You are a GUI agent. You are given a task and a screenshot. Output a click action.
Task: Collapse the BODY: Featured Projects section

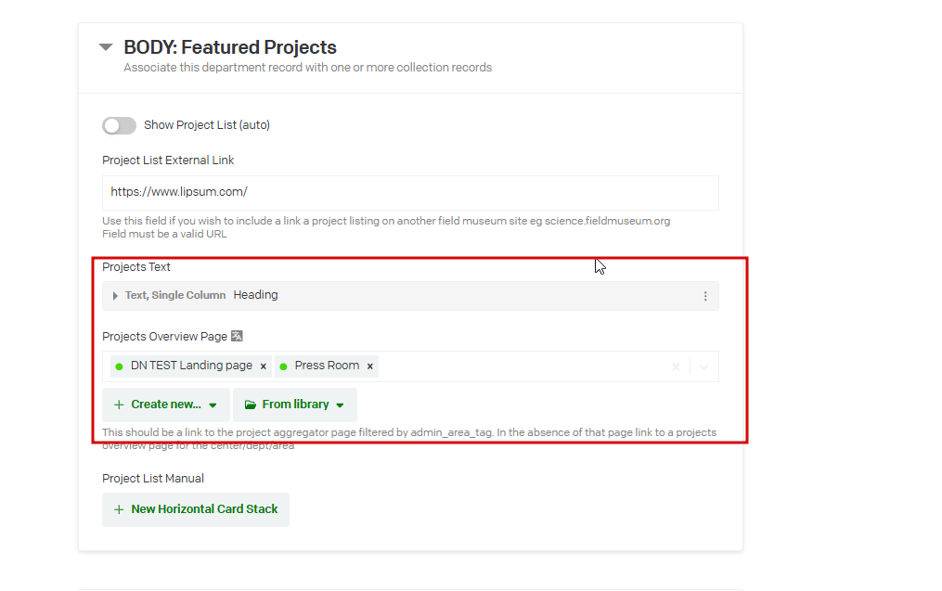click(106, 47)
